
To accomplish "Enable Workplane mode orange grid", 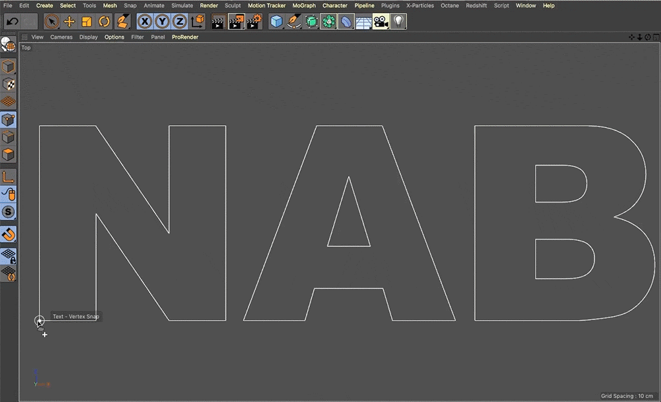I will 8,101.
